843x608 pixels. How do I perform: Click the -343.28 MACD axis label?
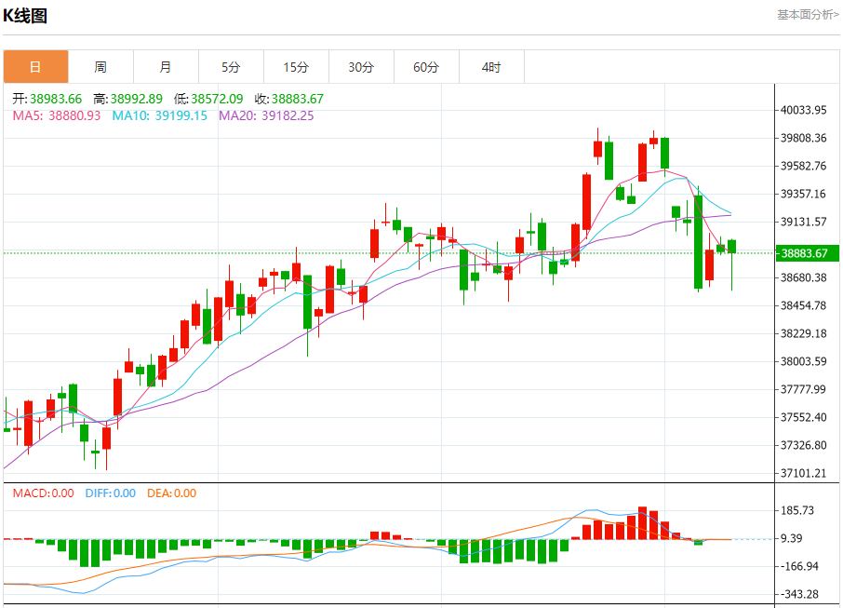799,595
